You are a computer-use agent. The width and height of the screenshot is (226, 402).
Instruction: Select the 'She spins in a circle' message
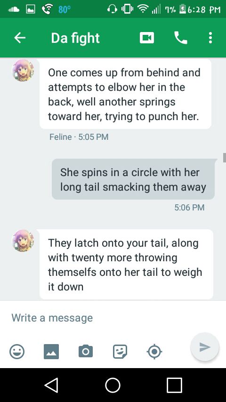click(x=133, y=179)
